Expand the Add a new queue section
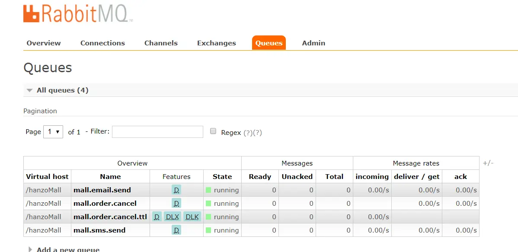This screenshot has width=518, height=252. (30, 249)
